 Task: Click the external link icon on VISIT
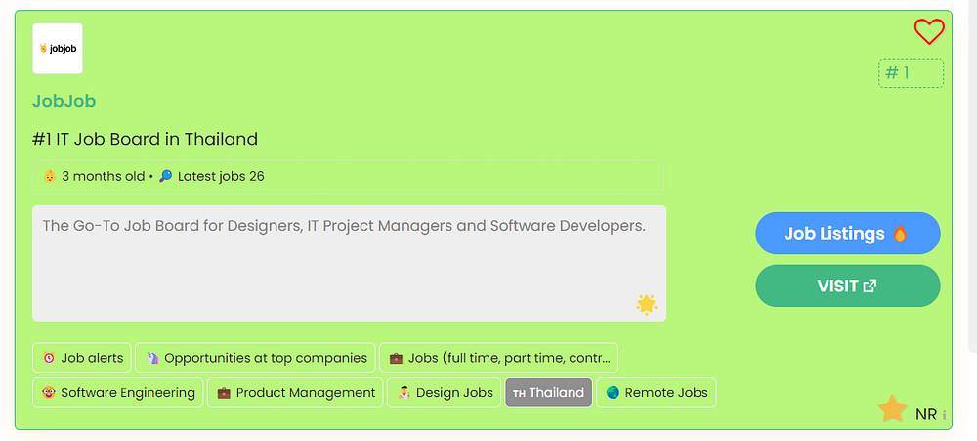point(870,286)
